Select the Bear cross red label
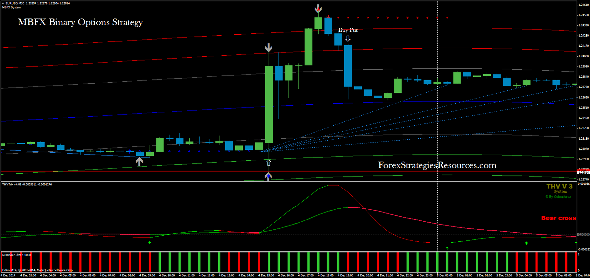 (x=559, y=218)
